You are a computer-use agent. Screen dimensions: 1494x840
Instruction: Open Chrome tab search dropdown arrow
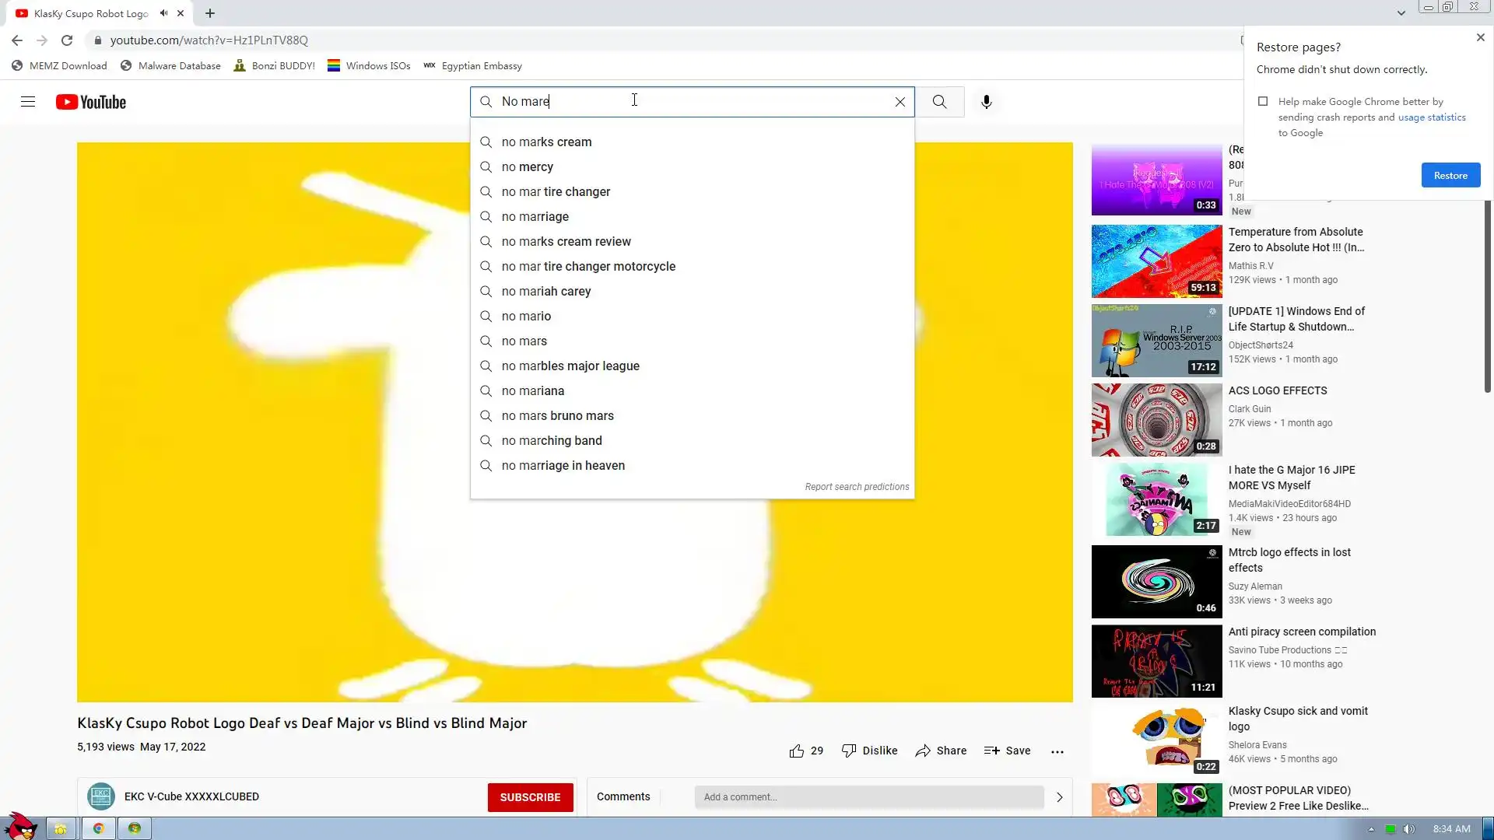point(1401,13)
